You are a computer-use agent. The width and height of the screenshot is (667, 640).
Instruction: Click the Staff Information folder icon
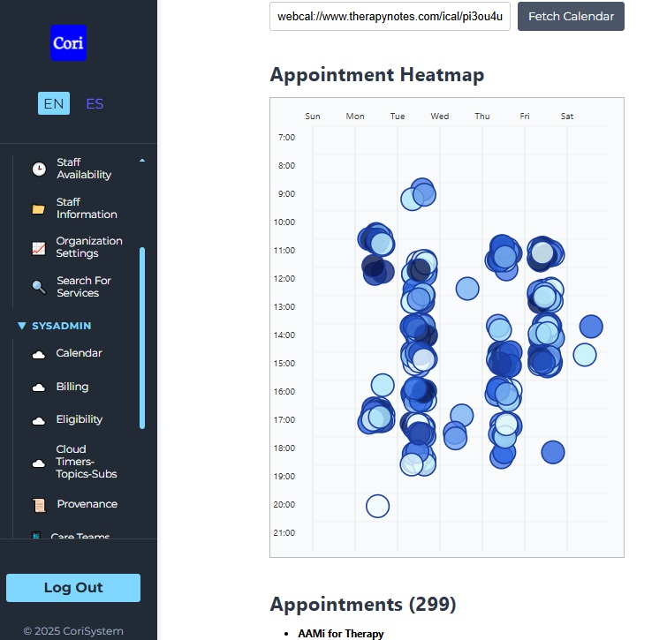coord(38,208)
